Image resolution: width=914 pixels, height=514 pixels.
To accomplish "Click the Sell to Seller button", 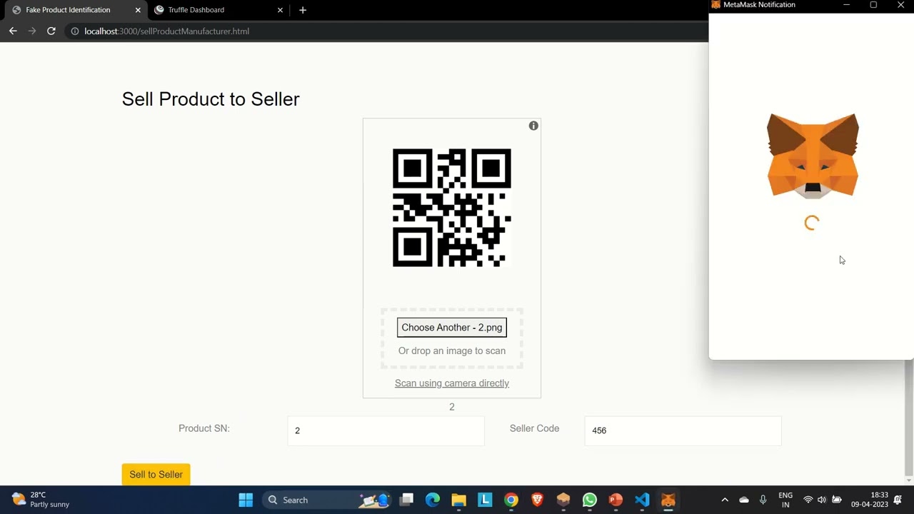I will pos(156,475).
